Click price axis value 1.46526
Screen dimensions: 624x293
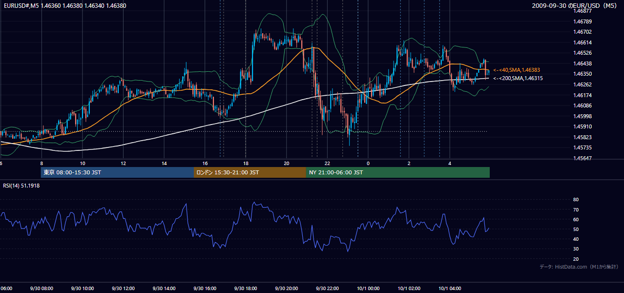[x=582, y=53]
